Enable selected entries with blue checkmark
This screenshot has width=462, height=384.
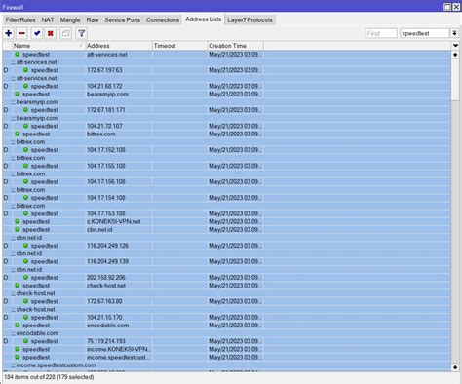click(37, 33)
